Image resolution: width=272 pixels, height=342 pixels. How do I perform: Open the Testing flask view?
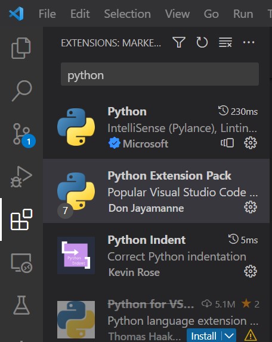click(21, 305)
